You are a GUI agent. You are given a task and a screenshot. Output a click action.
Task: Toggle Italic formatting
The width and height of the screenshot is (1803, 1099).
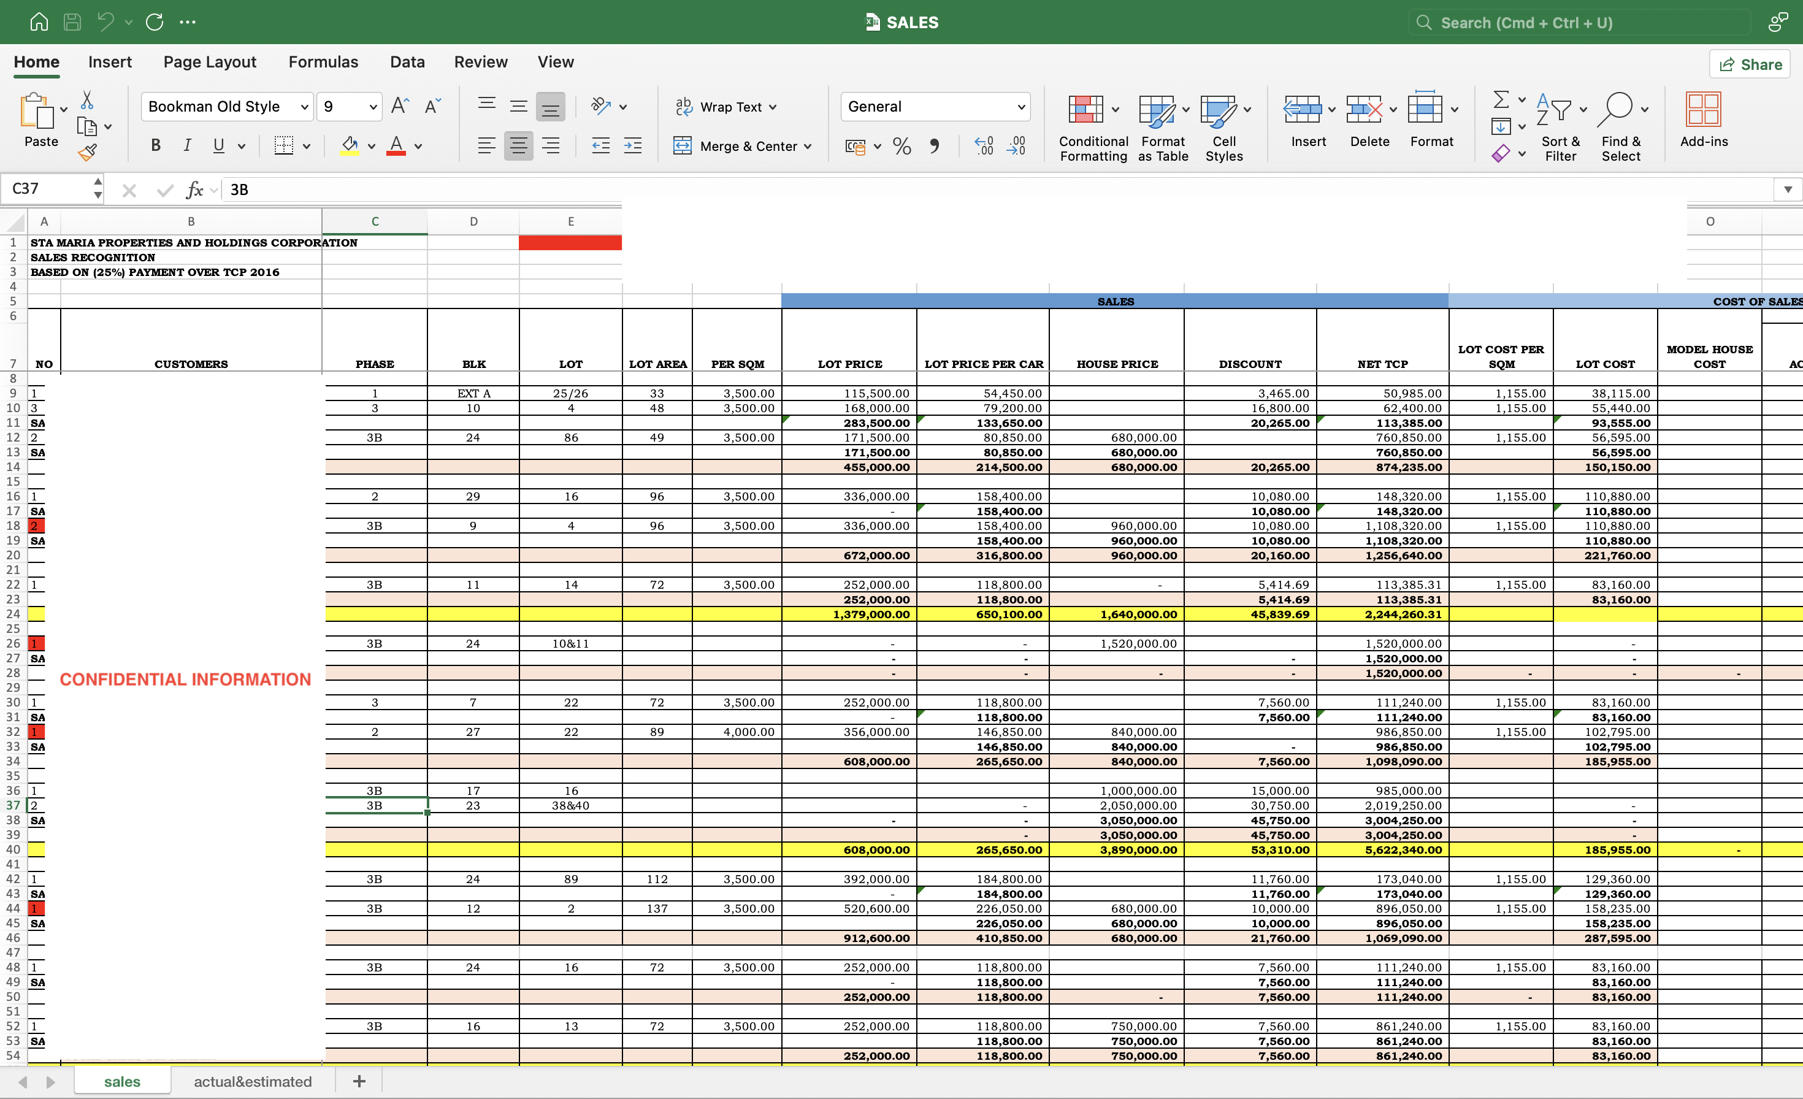(187, 145)
